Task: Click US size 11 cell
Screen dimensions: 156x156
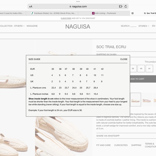Action: point(102,75)
